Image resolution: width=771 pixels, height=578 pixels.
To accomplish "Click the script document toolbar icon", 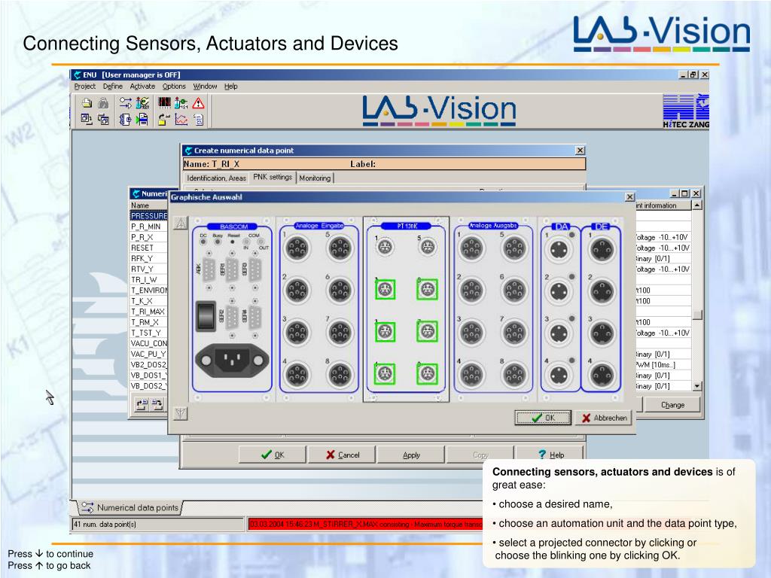I will click(x=198, y=119).
